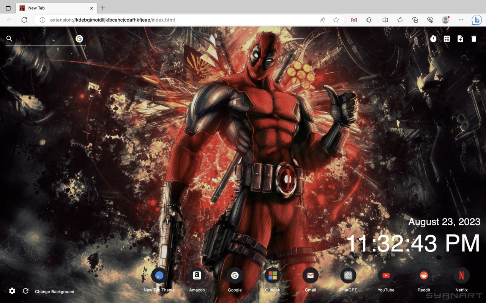Click the Change Background button
This screenshot has width=486, height=303.
[55, 292]
